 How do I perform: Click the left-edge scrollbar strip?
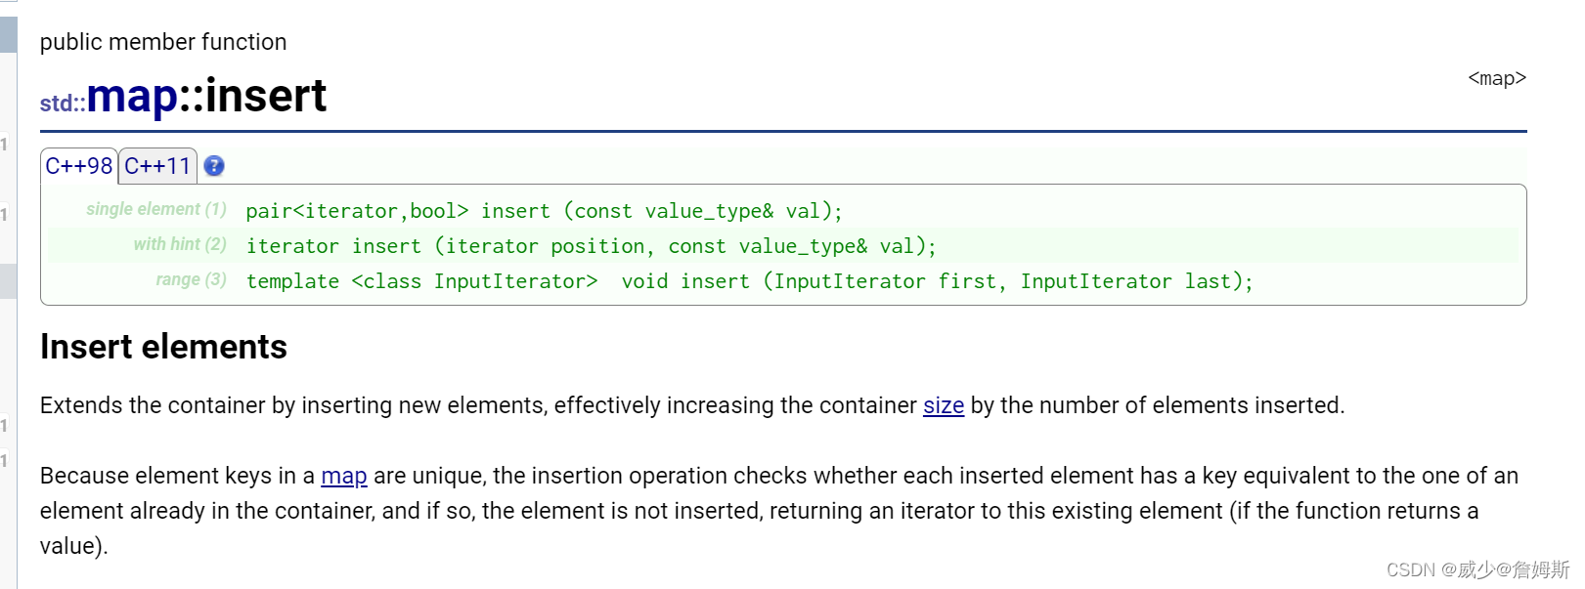click(8, 293)
